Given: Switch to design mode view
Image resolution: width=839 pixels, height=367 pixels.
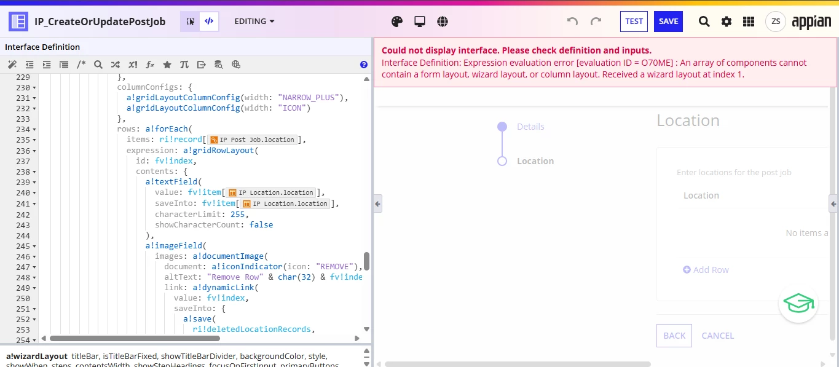Looking at the screenshot, I should 191,22.
